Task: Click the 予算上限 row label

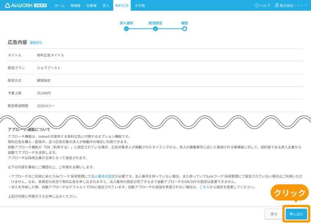Action: 14,93
